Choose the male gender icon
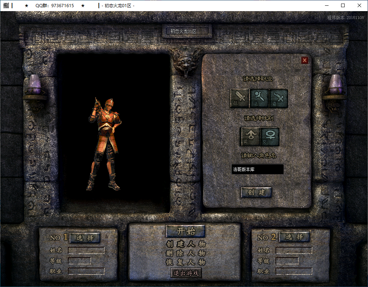 pos(251,137)
